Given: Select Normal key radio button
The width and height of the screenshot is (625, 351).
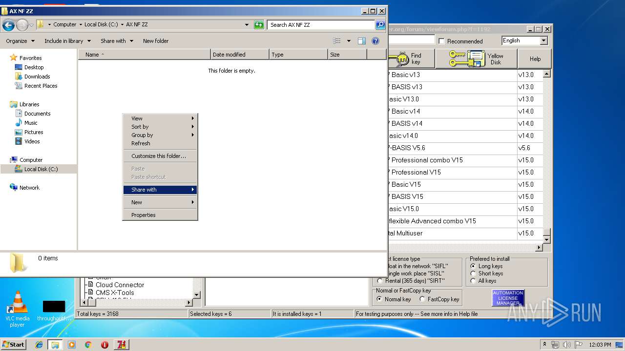Looking at the screenshot, I should tap(379, 299).
